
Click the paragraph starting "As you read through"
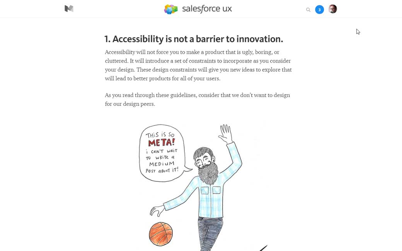pyautogui.click(x=197, y=99)
